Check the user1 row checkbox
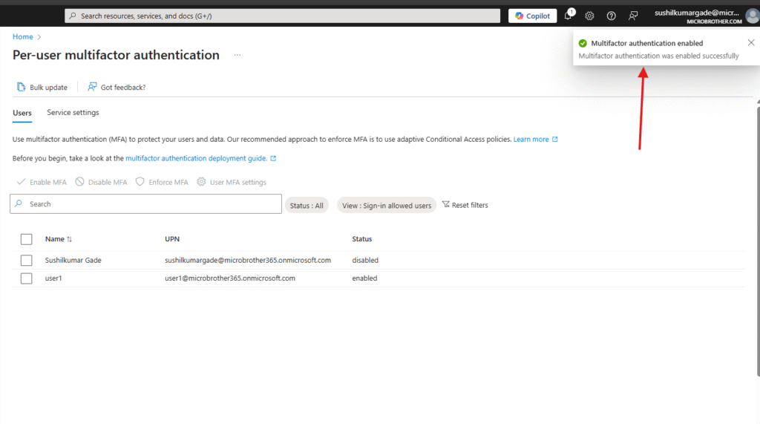 pyautogui.click(x=27, y=278)
